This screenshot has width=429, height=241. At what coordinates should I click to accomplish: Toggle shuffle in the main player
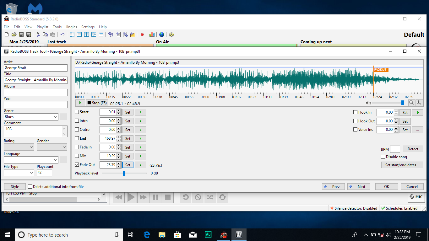coord(210,197)
